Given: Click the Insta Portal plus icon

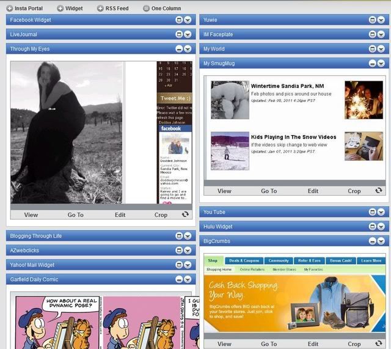Looking at the screenshot, I should pyautogui.click(x=10, y=9).
